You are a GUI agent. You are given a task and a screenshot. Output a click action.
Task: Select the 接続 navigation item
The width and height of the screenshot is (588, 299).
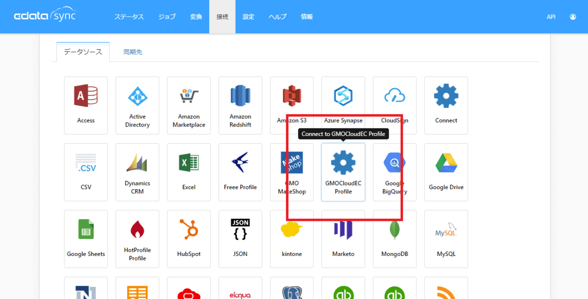click(222, 17)
